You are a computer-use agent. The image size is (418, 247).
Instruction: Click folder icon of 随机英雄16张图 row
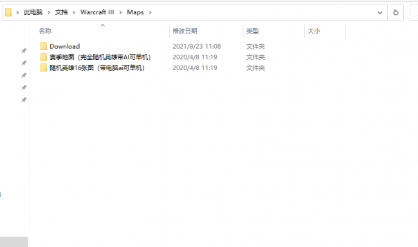(x=44, y=68)
